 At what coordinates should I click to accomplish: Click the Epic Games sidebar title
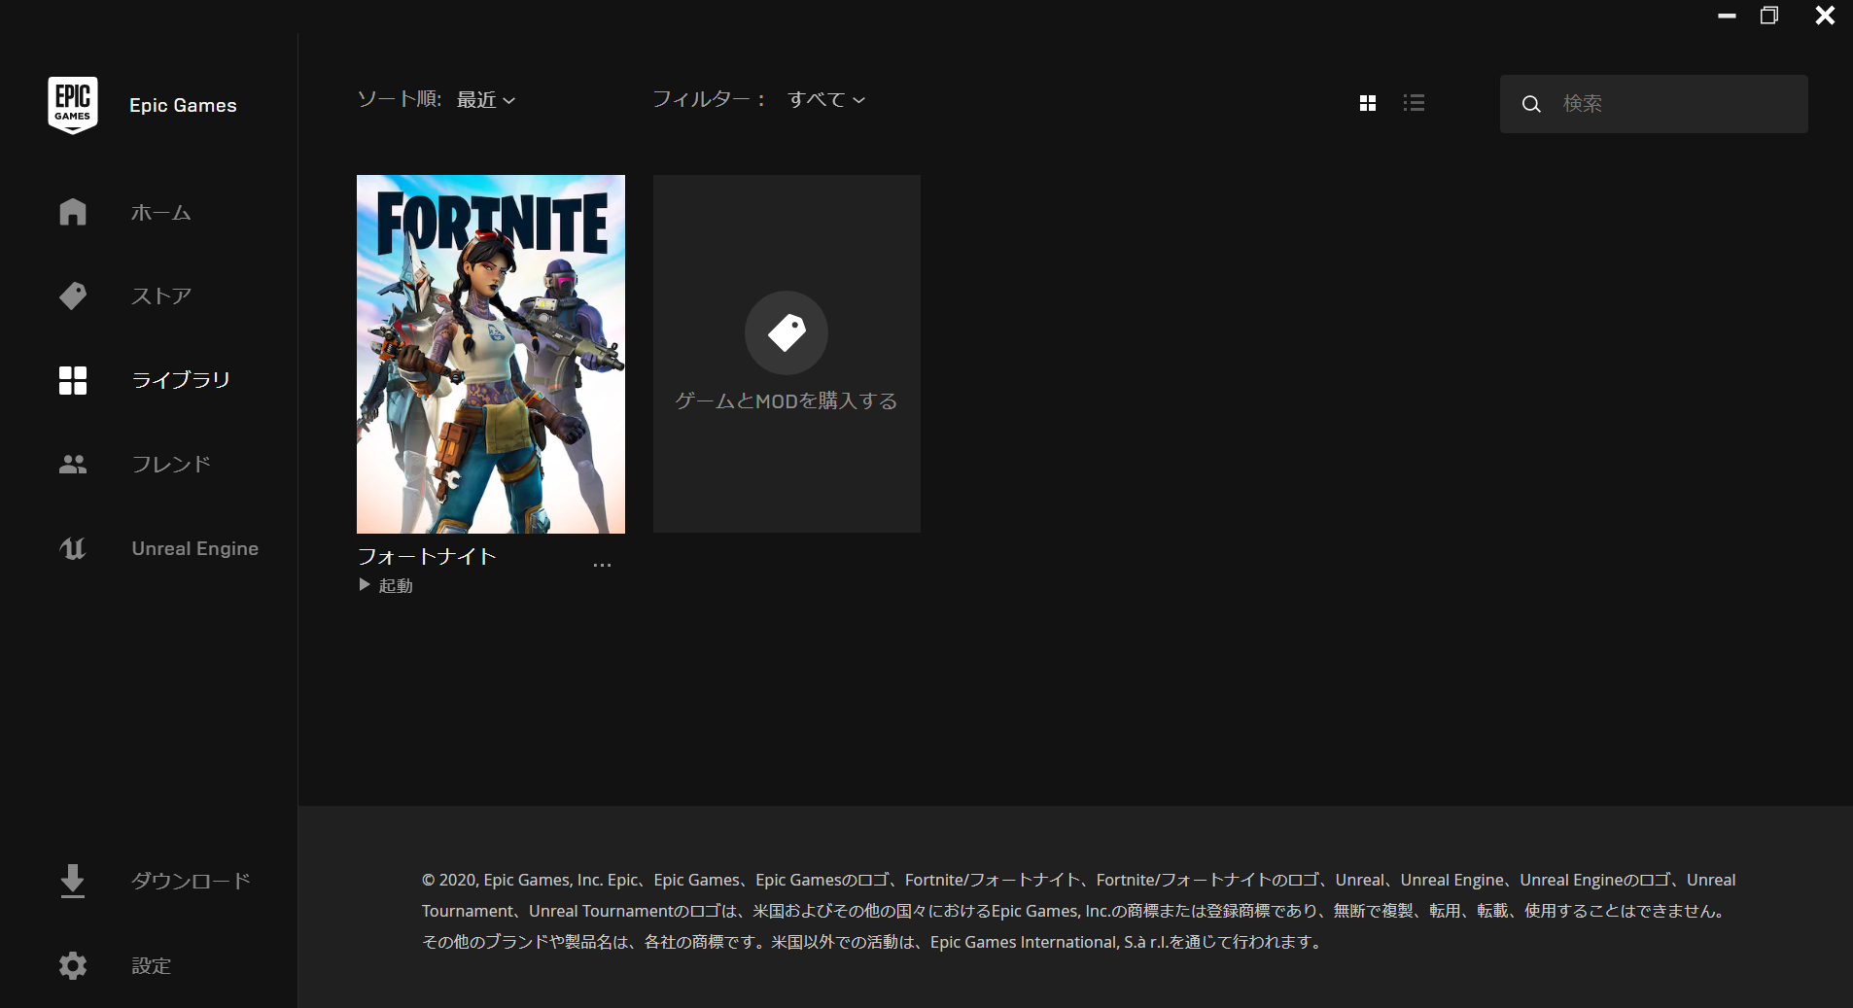coord(183,105)
